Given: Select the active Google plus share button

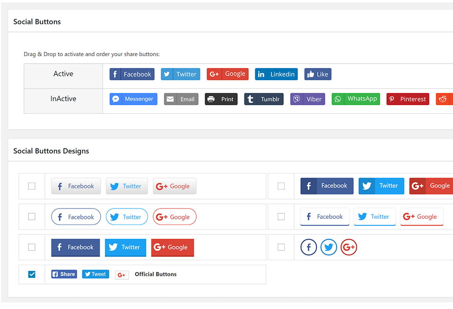Looking at the screenshot, I should point(227,74).
